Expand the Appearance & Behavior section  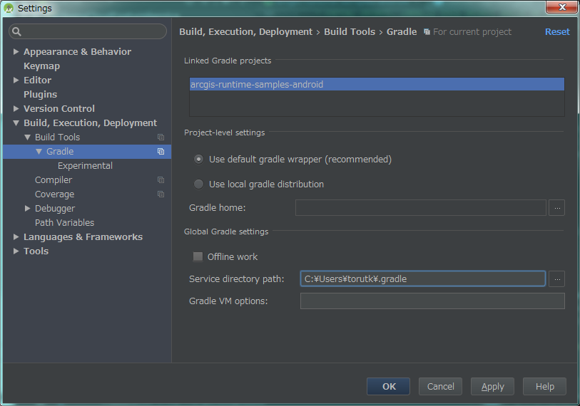[x=16, y=52]
